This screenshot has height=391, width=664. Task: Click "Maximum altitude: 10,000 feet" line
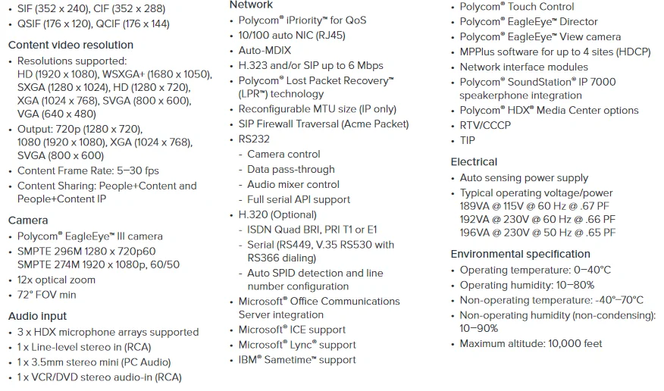click(x=531, y=343)
